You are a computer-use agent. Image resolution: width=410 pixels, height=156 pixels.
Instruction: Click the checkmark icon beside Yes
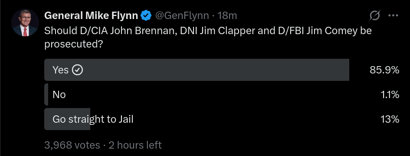coord(77,70)
